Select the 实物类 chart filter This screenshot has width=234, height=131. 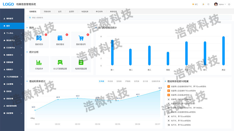click(x=119, y=81)
